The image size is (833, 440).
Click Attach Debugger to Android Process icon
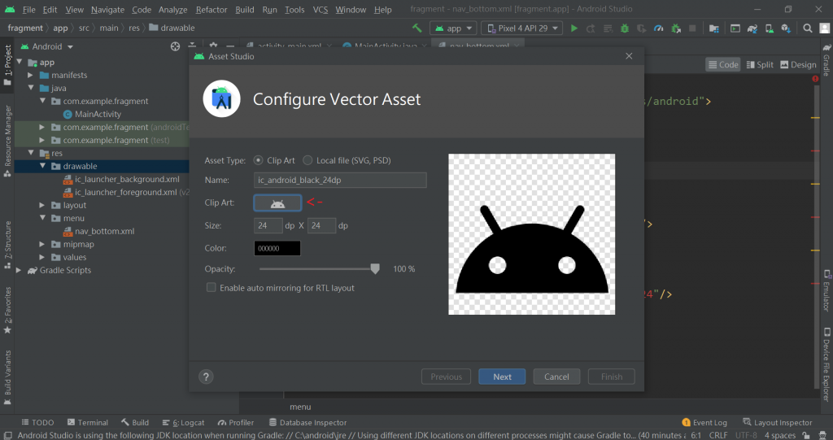tap(676, 28)
